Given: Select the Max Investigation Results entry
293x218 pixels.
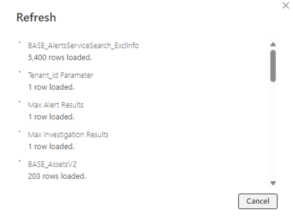Looking at the screenshot, I should (x=68, y=135).
